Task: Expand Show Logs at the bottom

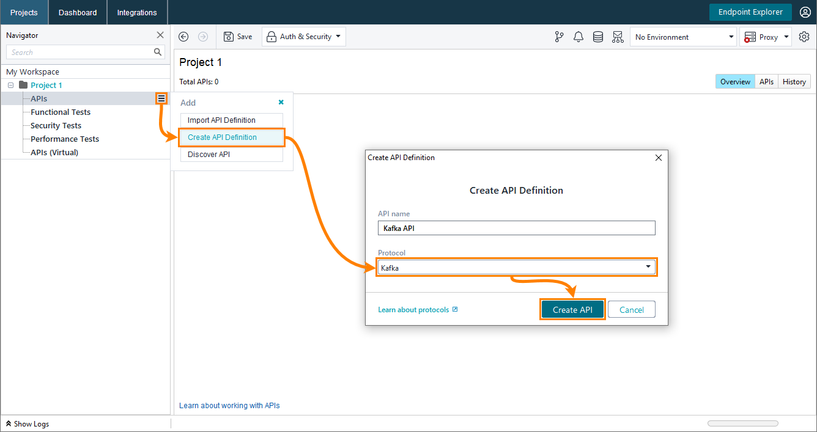Action: coord(27,423)
